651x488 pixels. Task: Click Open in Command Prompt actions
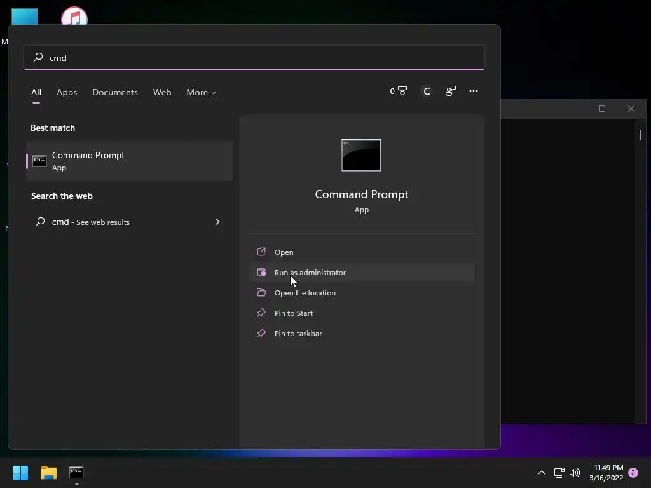(x=362, y=252)
